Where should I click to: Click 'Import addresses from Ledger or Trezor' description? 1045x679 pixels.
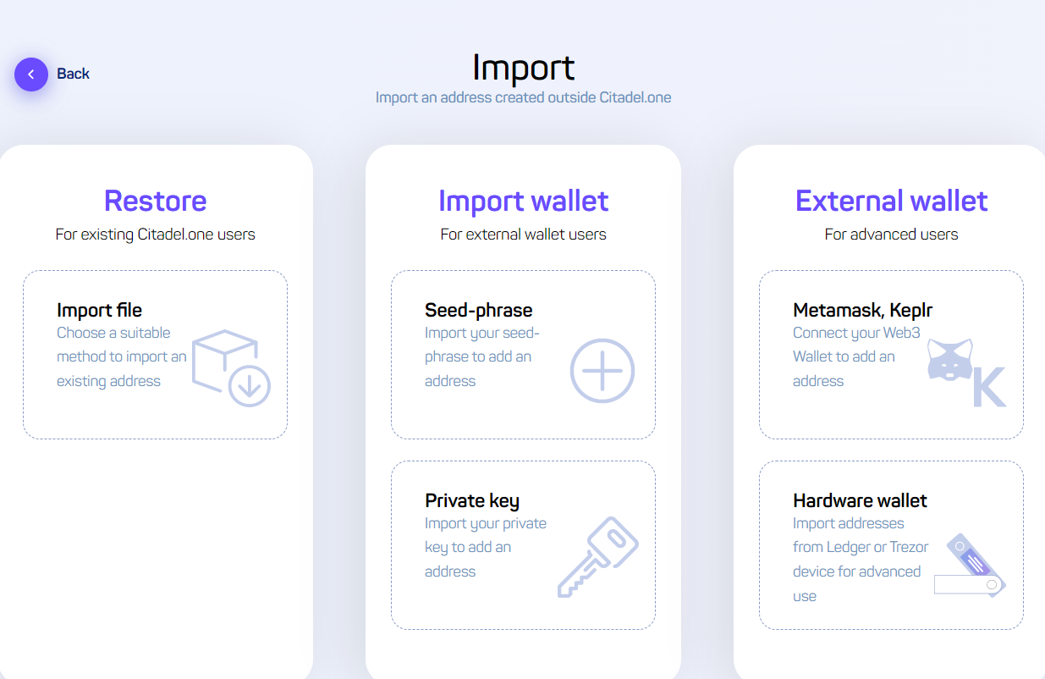point(861,560)
